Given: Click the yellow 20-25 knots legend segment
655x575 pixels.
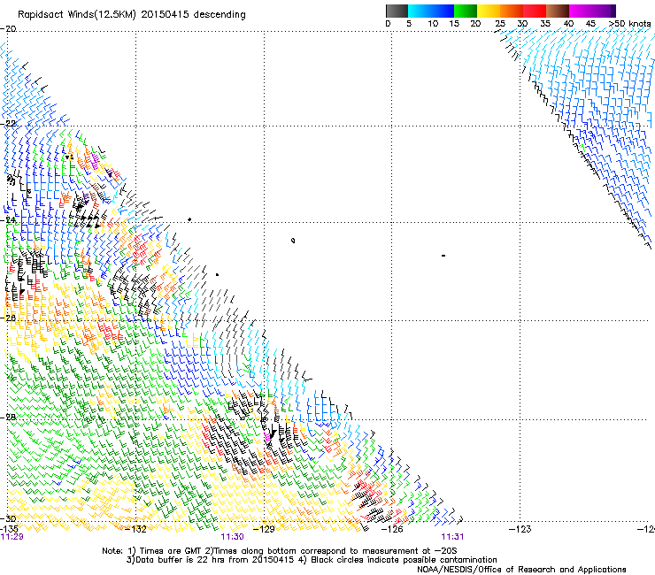Looking at the screenshot, I should pos(489,11).
